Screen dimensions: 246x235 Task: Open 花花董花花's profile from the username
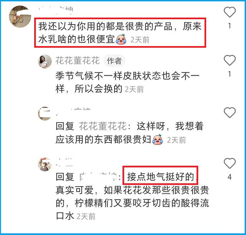tap(78, 61)
